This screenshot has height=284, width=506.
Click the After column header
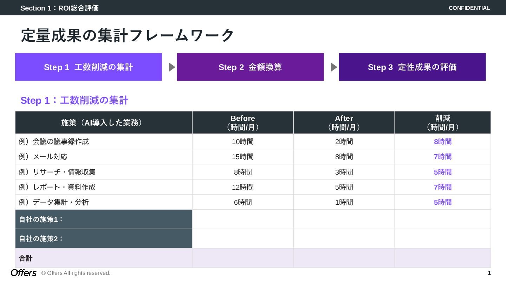pos(344,122)
